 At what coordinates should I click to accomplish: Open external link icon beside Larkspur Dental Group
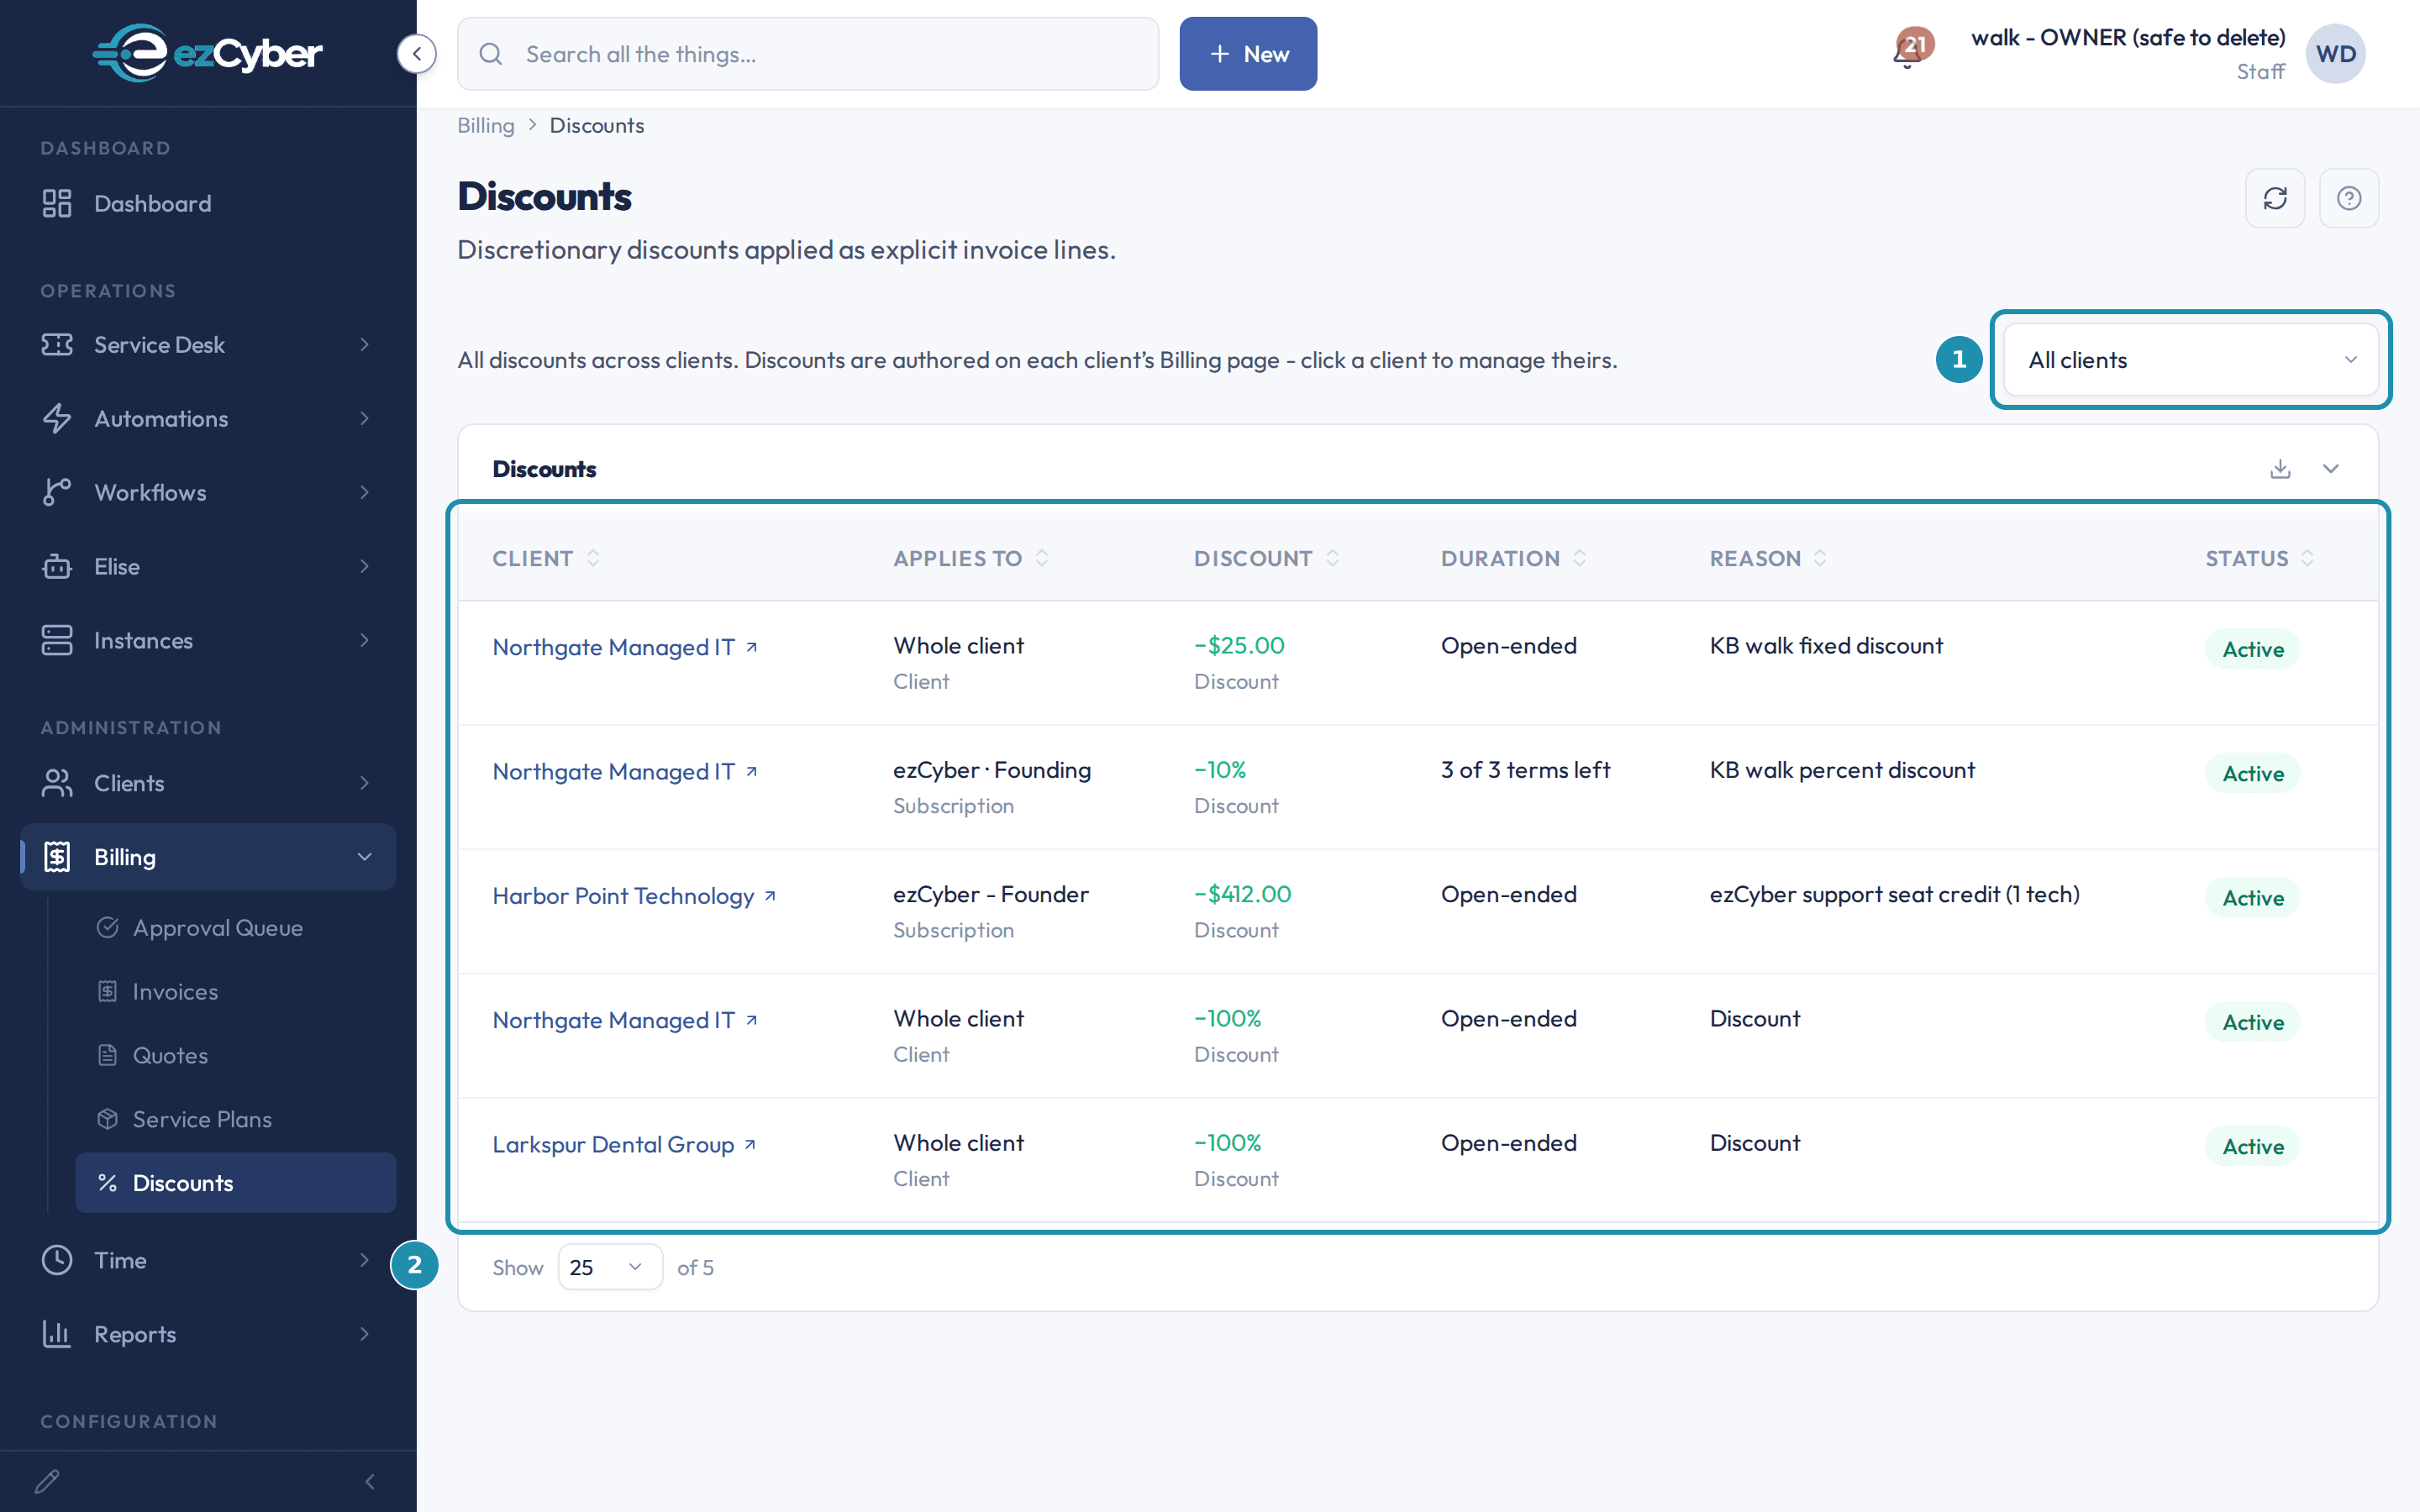pyautogui.click(x=750, y=1144)
